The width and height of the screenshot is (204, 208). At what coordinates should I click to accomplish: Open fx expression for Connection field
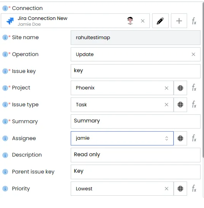194,21
